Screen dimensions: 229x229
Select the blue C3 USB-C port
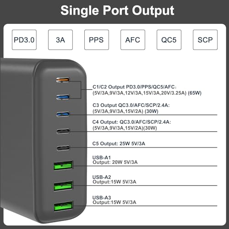point(63,114)
